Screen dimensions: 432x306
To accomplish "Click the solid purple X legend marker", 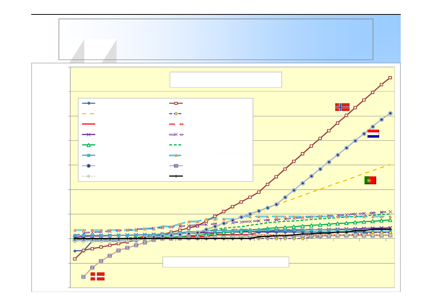I will (89, 135).
